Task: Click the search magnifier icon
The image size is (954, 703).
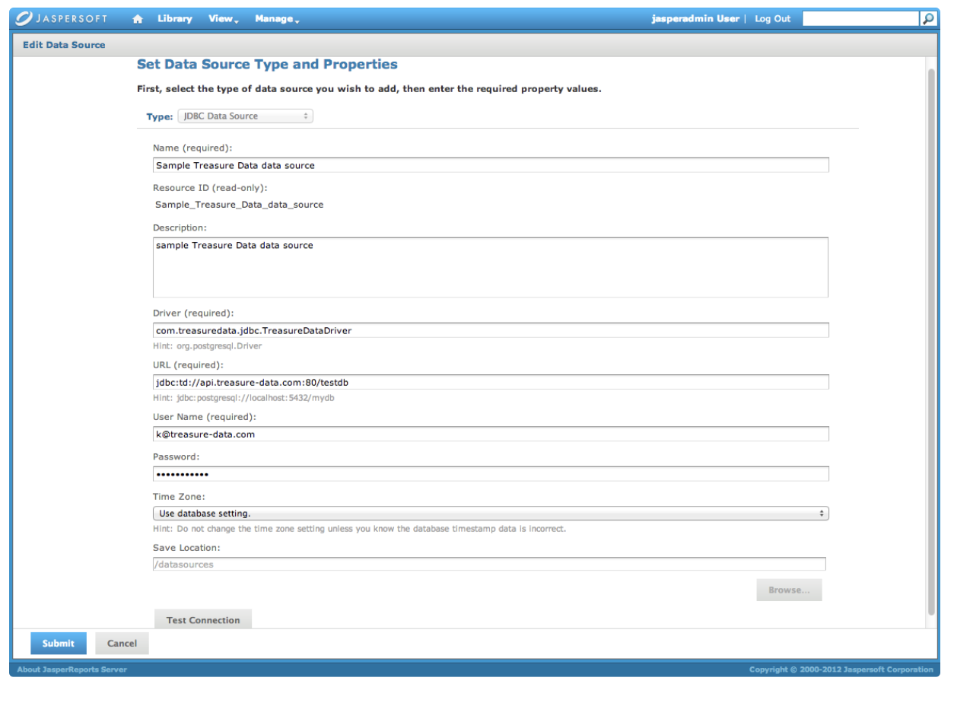Action: pos(928,19)
